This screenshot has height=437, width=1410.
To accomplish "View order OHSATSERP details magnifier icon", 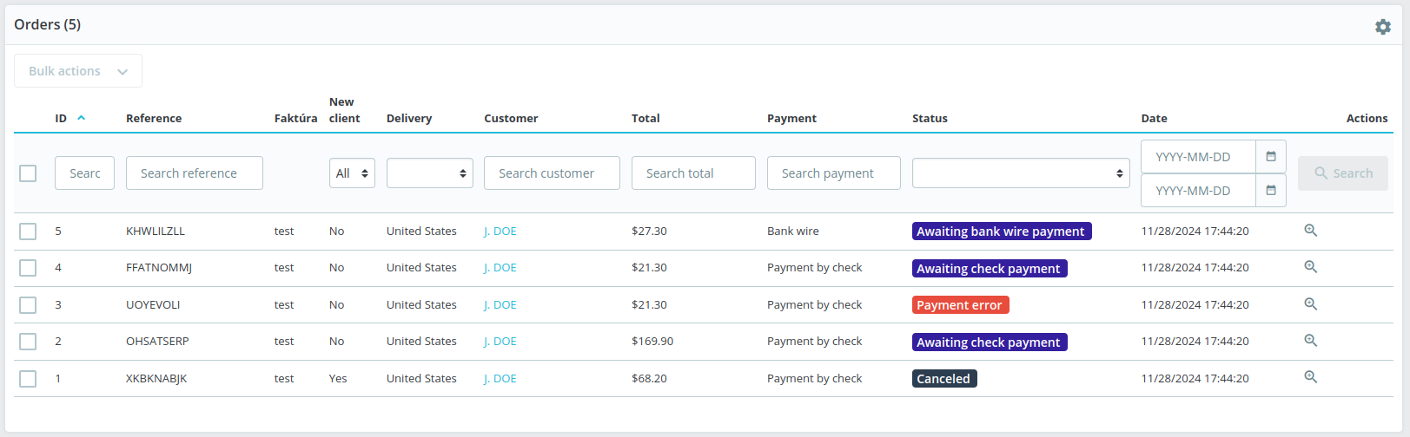I will 1310,341.
